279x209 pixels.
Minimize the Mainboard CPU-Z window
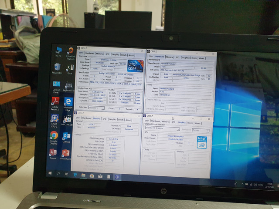point(197,53)
